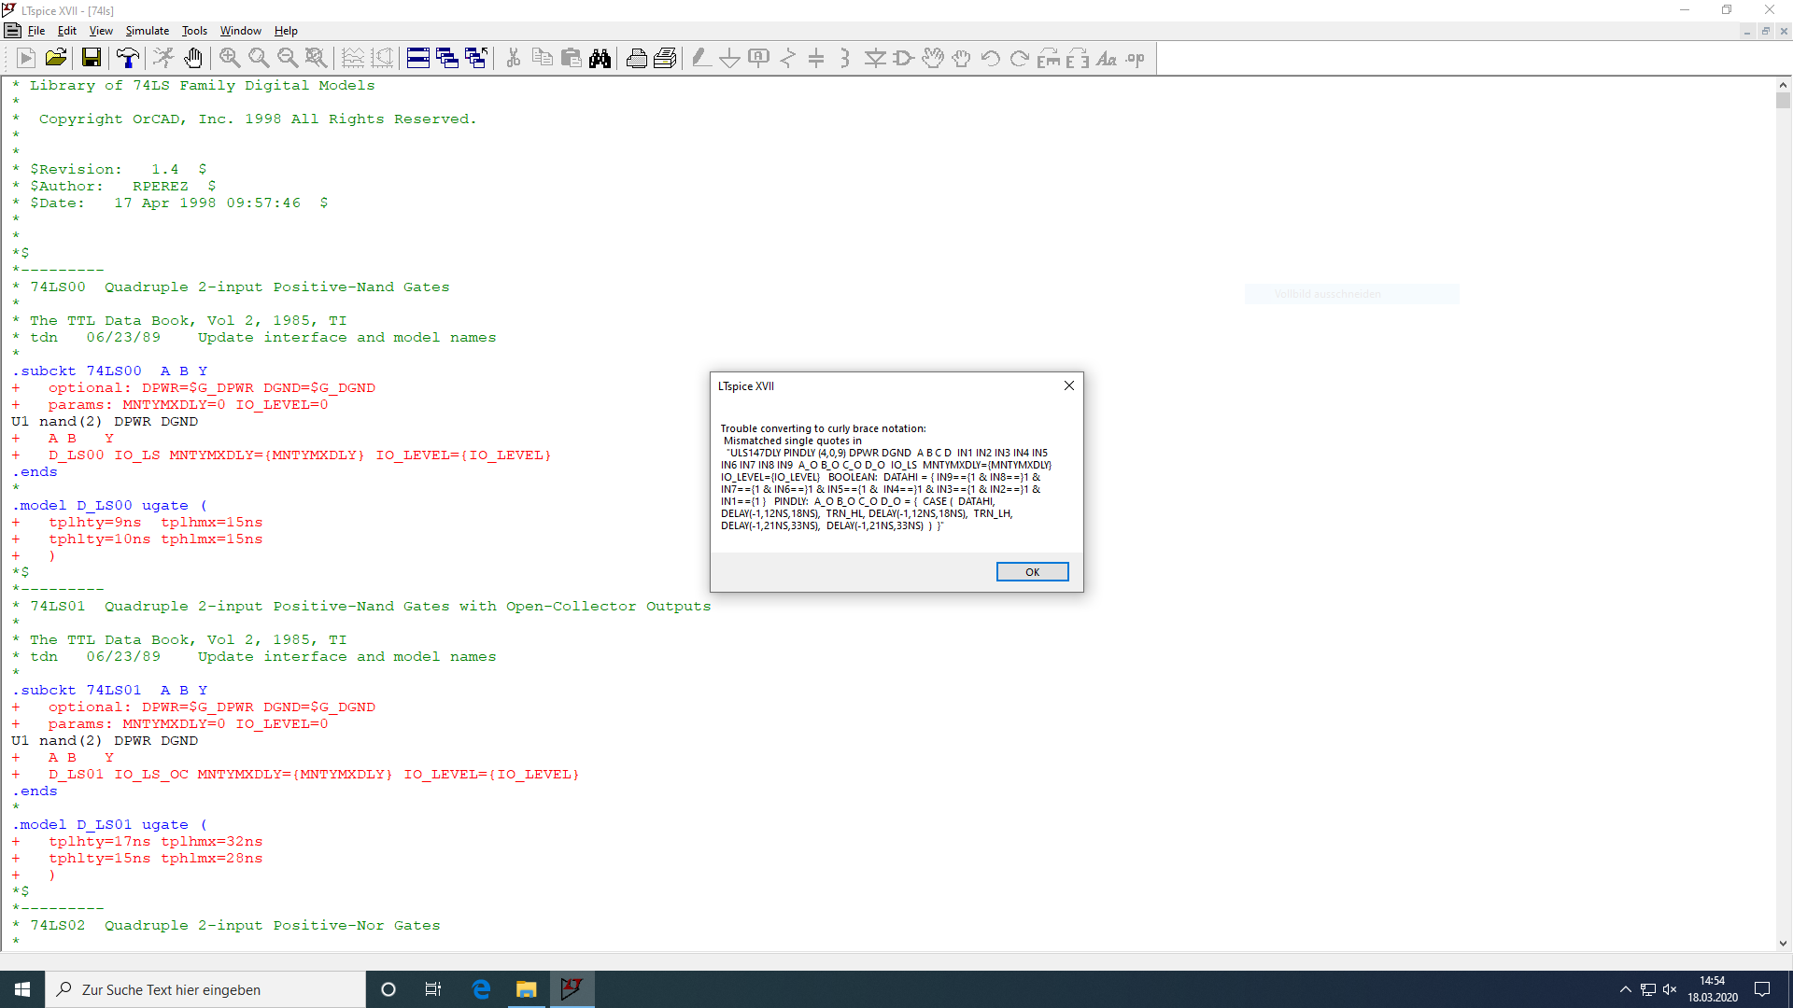Select the Text Aa tool
The height and width of the screenshot is (1008, 1793).
(x=1107, y=59)
